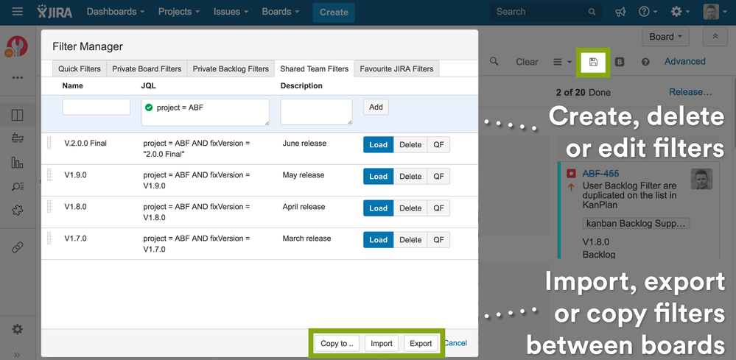Image resolution: width=736 pixels, height=360 pixels.
Task: Open the Projects dropdown menu
Action: click(x=179, y=12)
